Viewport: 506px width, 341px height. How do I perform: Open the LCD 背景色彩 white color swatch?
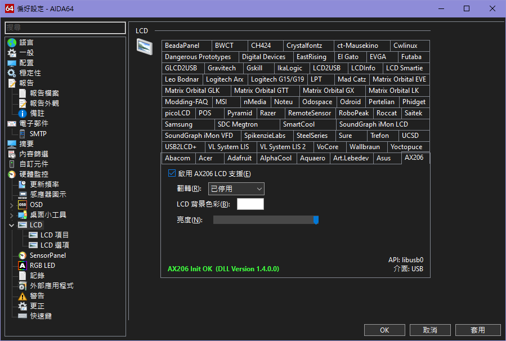250,204
